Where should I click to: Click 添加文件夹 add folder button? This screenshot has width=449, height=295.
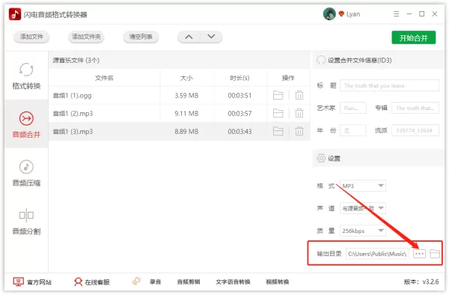coord(86,37)
